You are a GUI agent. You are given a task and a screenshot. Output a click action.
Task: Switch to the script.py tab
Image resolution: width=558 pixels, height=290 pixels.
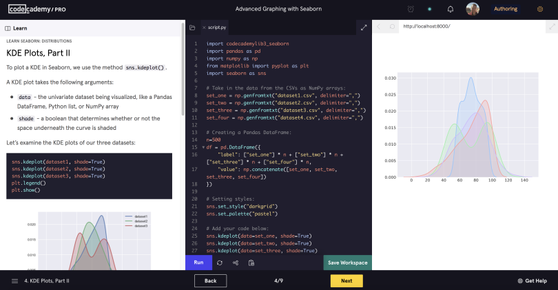[217, 27]
